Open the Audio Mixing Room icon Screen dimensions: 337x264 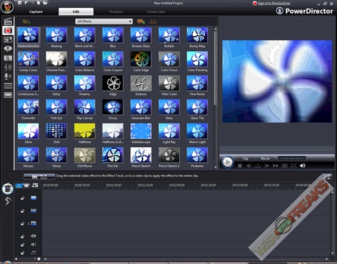[x=8, y=66]
